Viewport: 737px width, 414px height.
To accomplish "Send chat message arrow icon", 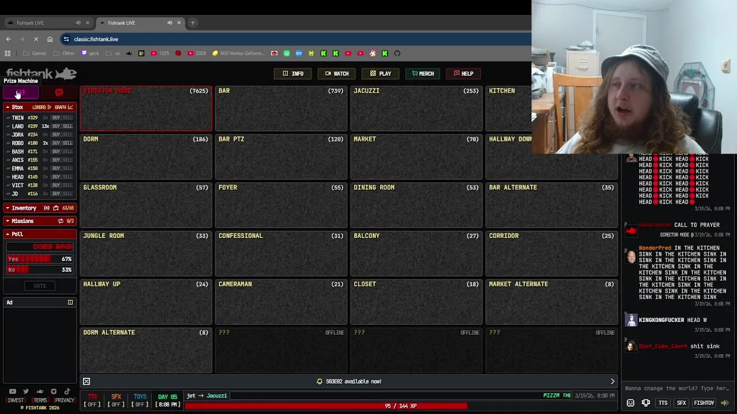I will coord(725,403).
